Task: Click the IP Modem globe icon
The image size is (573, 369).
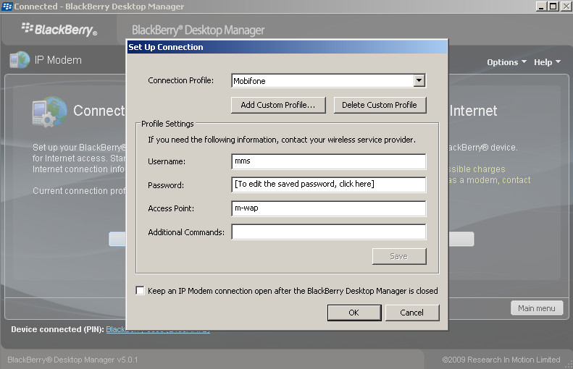Action: [19, 60]
